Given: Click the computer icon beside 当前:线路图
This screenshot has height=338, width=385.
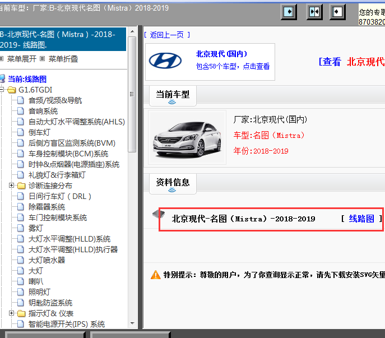Looking at the screenshot, I should click(2, 79).
